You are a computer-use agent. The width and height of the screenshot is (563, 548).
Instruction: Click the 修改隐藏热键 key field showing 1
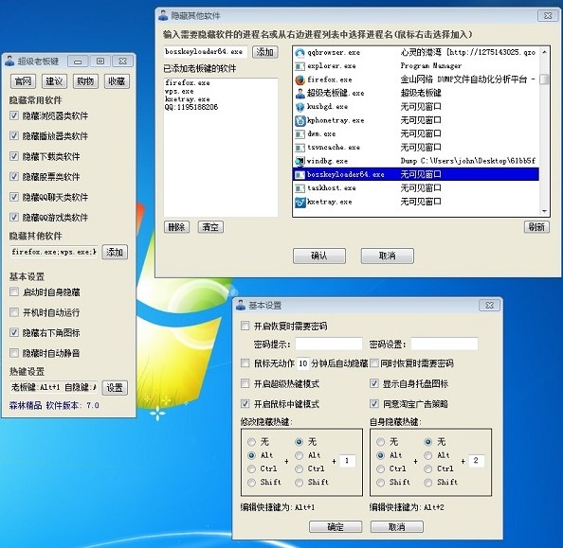(x=347, y=461)
